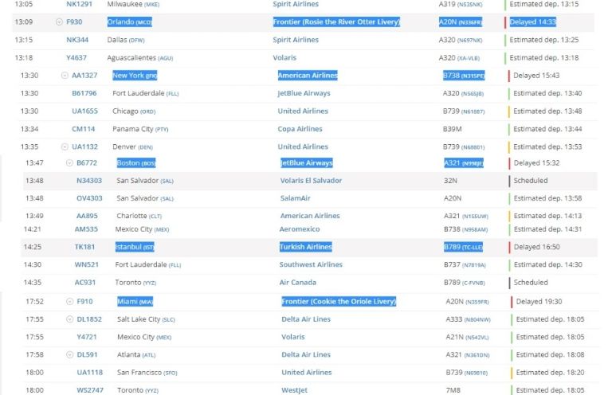Open flight AC931 to Toronto

point(84,282)
